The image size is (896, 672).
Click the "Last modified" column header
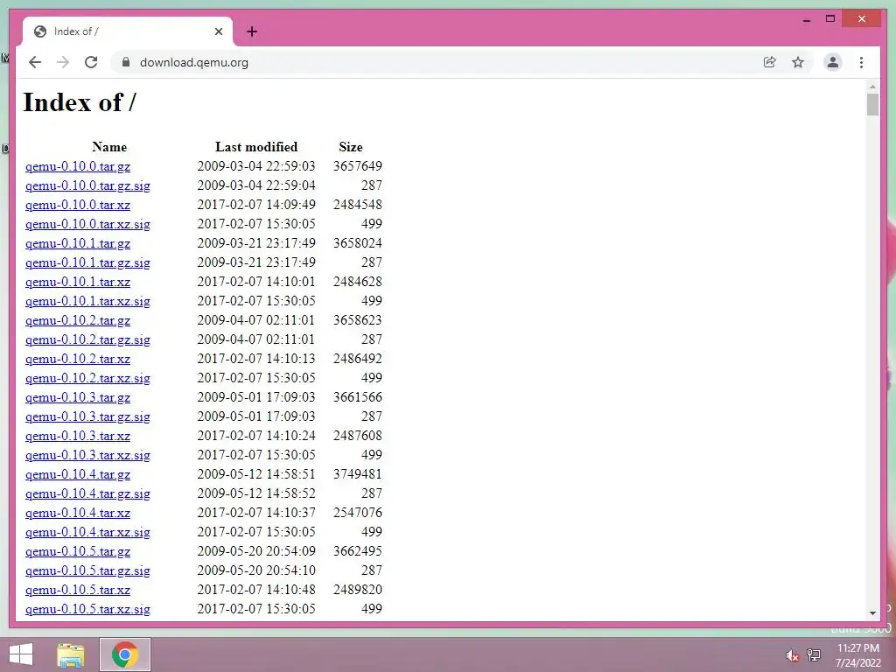coord(256,147)
